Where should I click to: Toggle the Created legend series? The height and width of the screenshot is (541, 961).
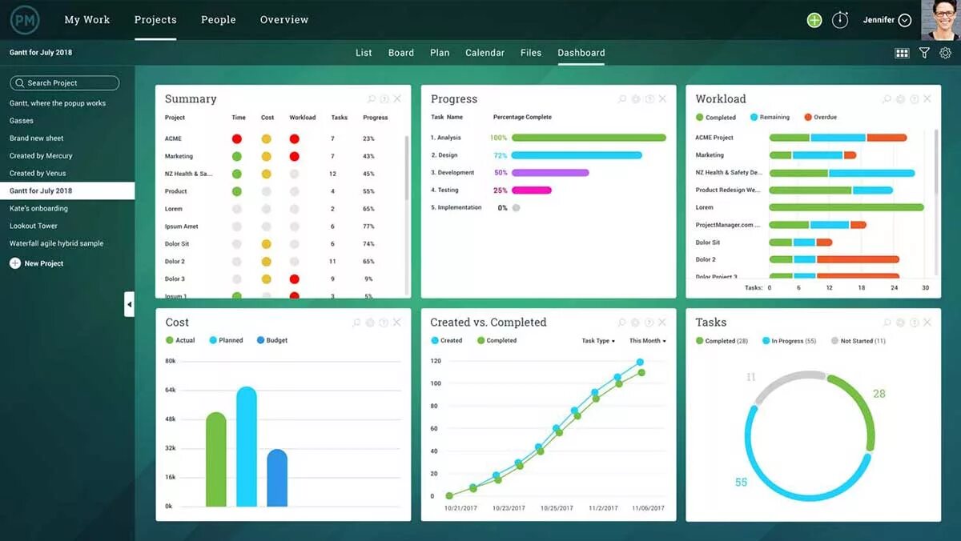pyautogui.click(x=447, y=341)
